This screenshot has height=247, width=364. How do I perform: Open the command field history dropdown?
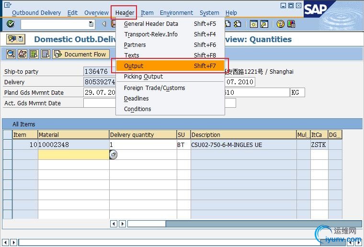(91, 24)
